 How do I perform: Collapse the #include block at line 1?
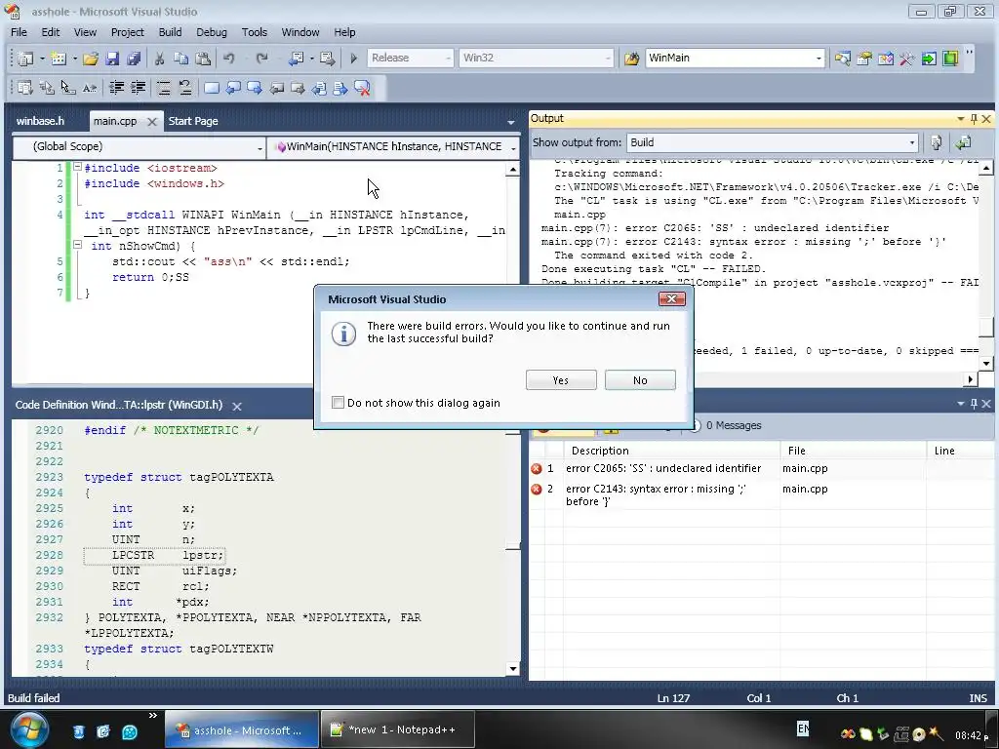click(77, 167)
